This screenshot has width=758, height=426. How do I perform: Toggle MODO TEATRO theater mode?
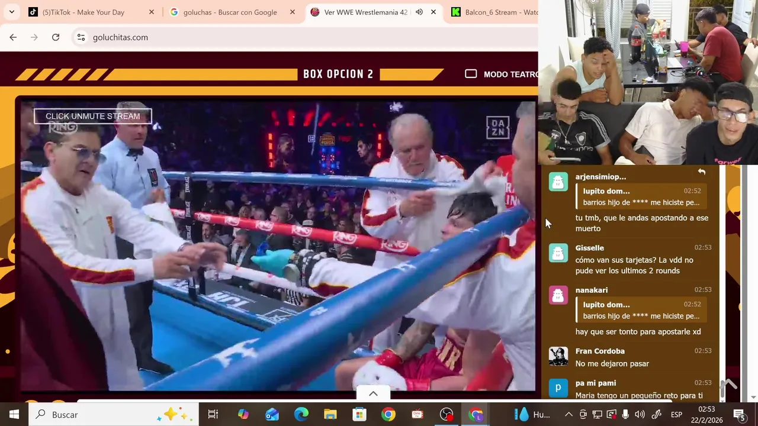click(502, 74)
